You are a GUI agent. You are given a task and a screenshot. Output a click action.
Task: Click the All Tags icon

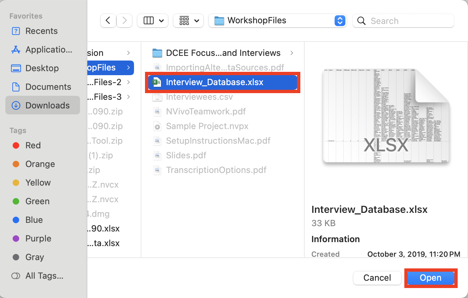click(x=16, y=276)
